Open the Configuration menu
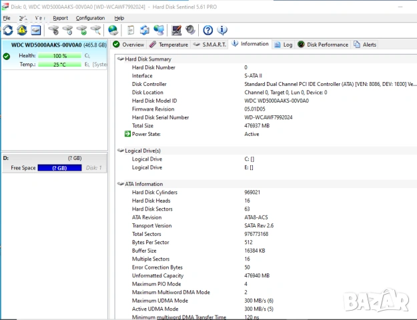Viewport: 417px width, 320px height. (x=90, y=18)
